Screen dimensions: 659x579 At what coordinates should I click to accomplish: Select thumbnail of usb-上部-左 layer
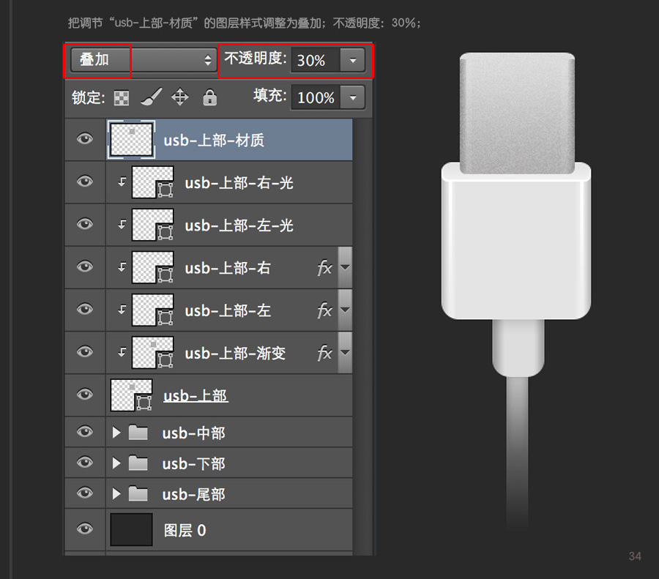(152, 310)
